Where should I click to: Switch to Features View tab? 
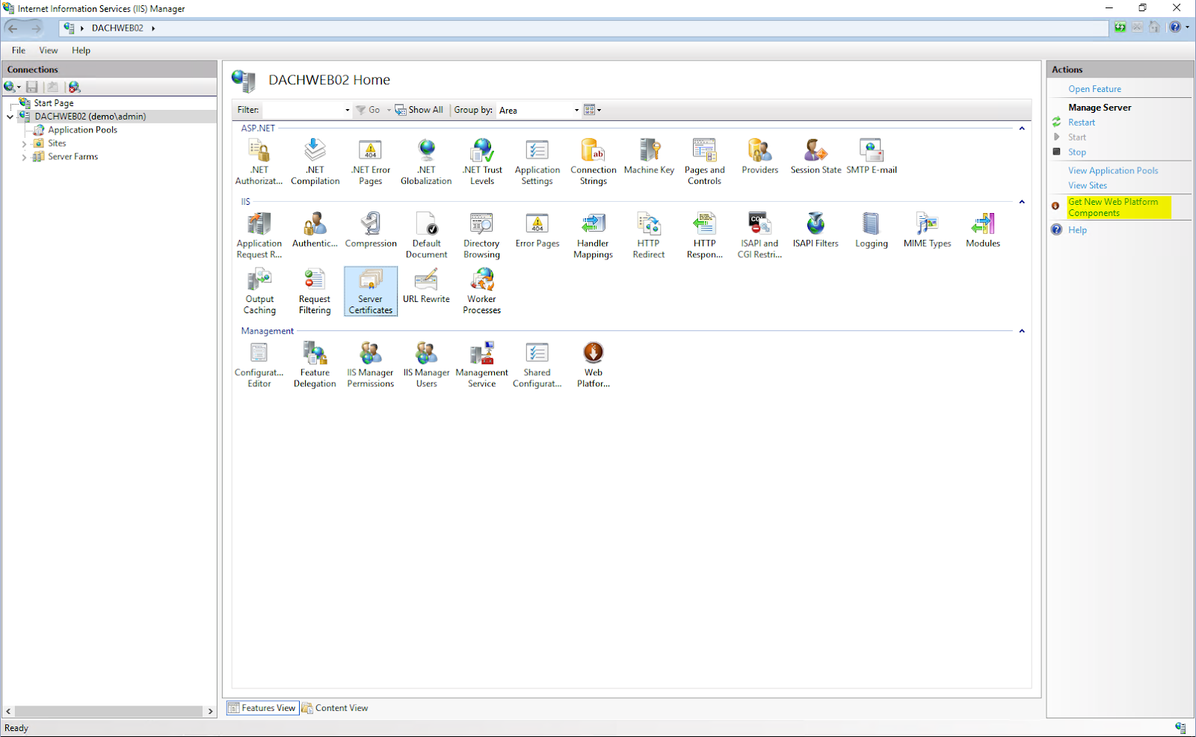pyautogui.click(x=262, y=708)
